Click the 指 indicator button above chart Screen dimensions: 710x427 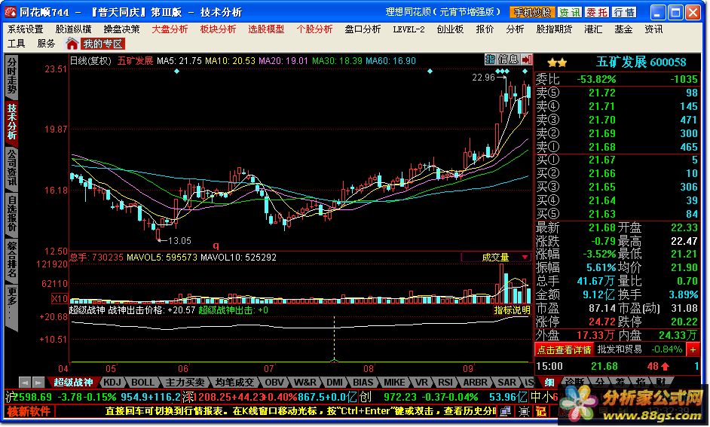tap(490, 59)
